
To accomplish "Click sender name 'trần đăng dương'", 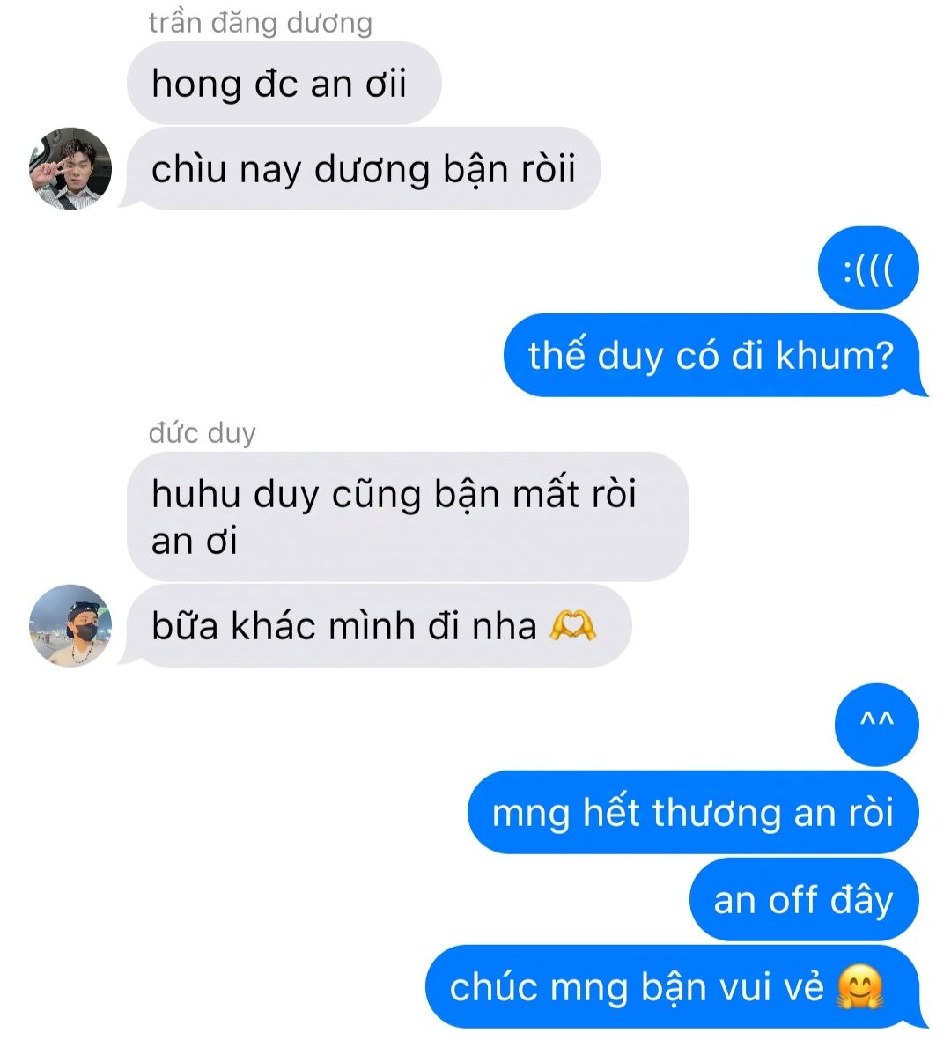I will pyautogui.click(x=260, y=23).
